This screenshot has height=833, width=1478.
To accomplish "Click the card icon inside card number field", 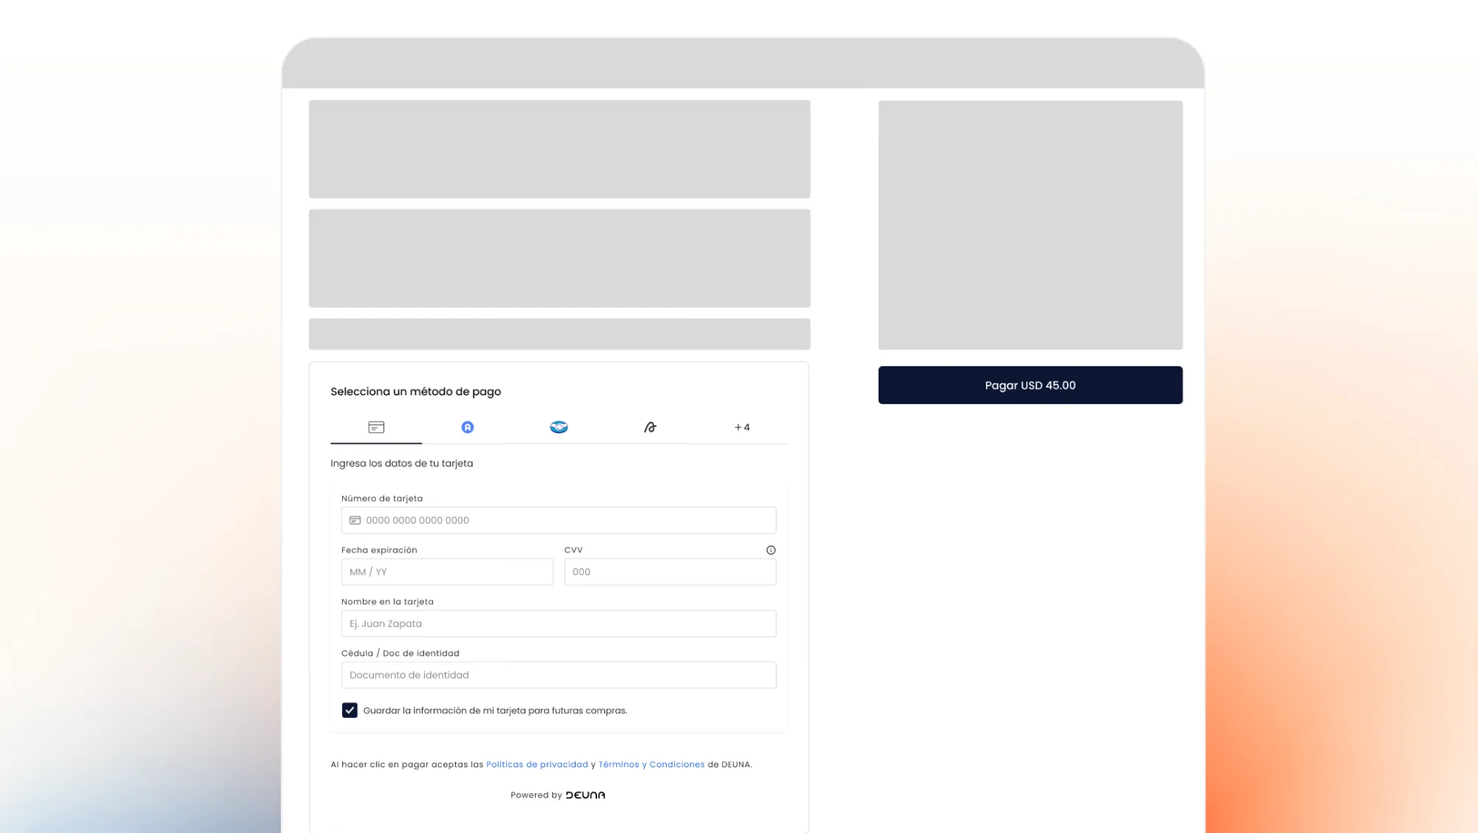I will pos(355,521).
